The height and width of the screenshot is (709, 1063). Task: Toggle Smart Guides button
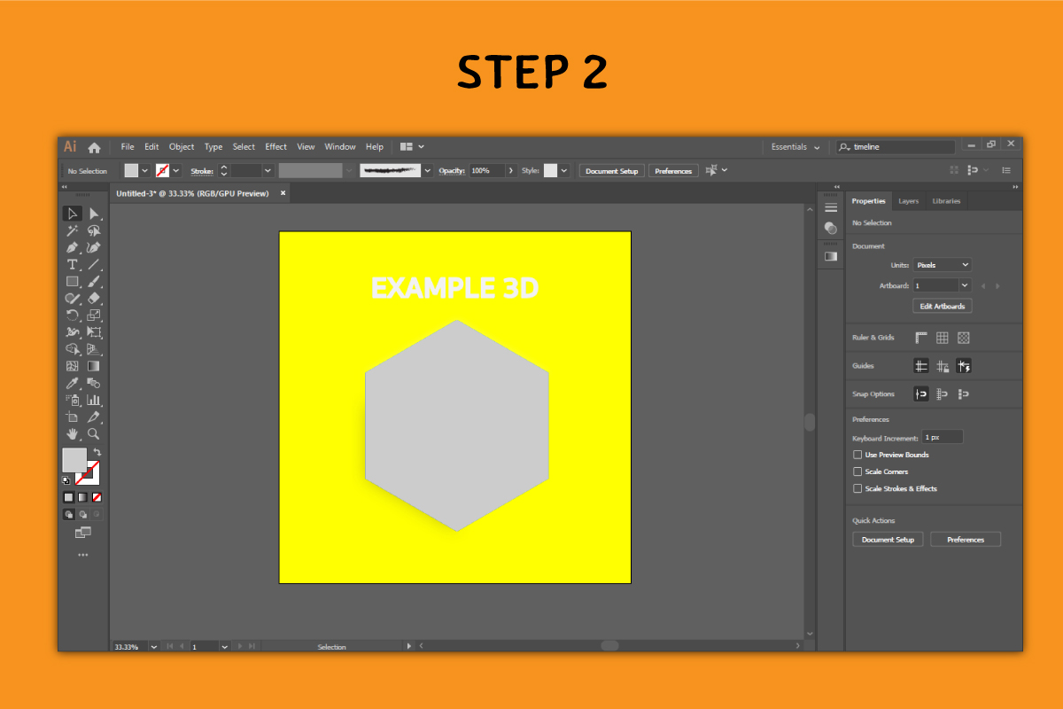coord(964,366)
